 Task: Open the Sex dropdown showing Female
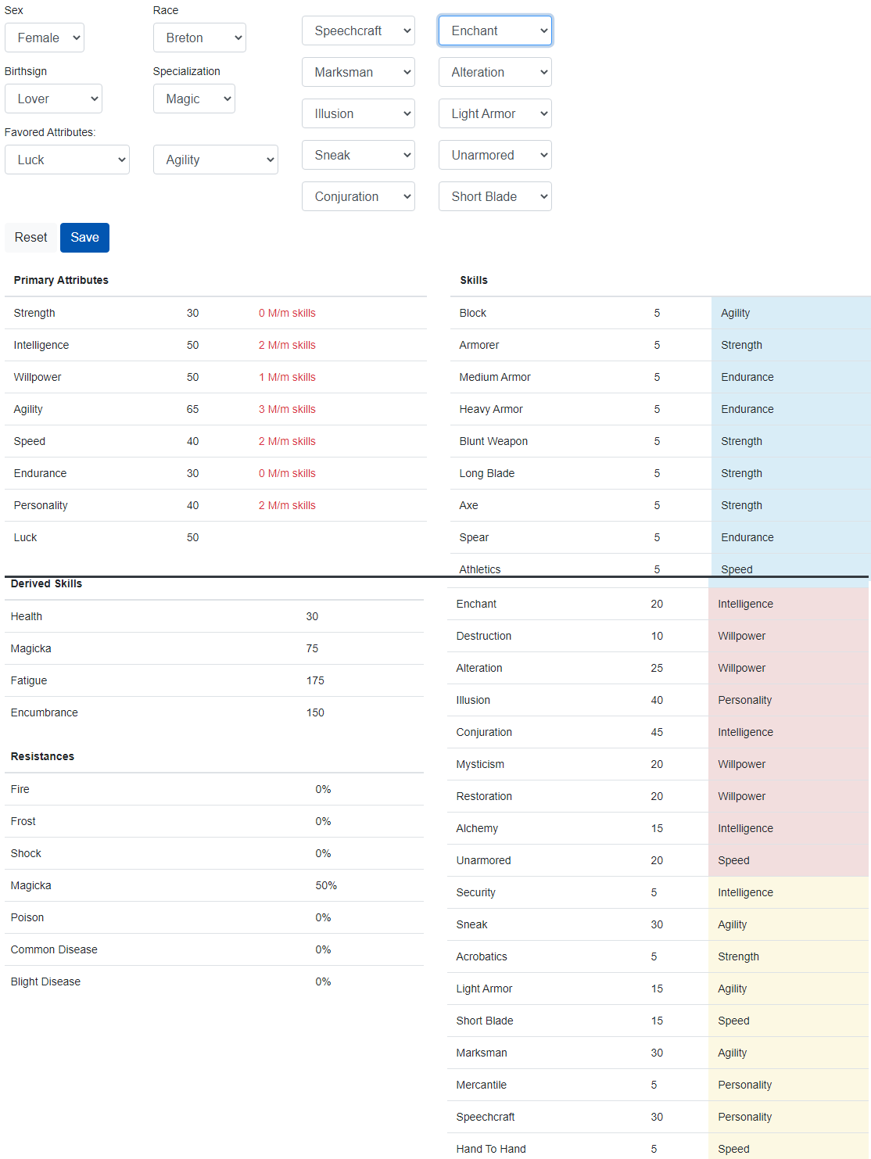click(45, 38)
